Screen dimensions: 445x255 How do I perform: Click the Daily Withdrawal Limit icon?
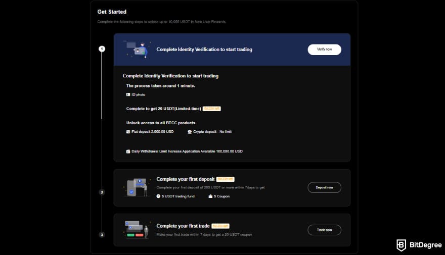click(128, 151)
